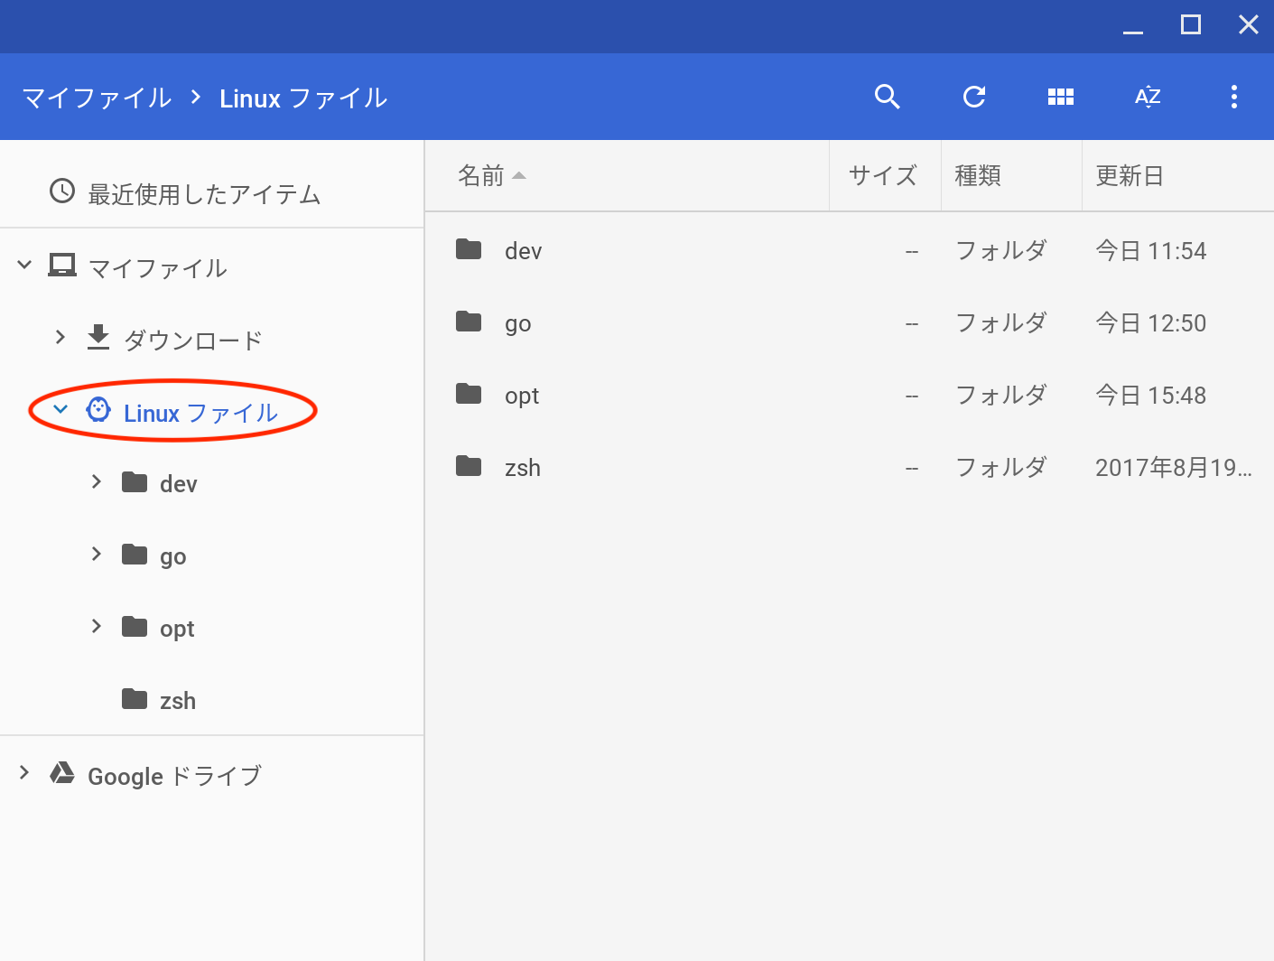This screenshot has height=961, width=1274.
Task: Expand the opt folder in sidebar tree
Action: [x=97, y=626]
